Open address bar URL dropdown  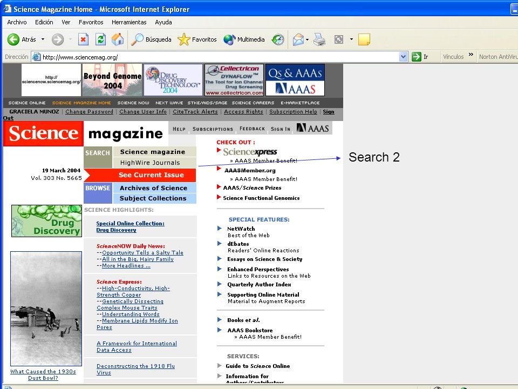pos(403,57)
